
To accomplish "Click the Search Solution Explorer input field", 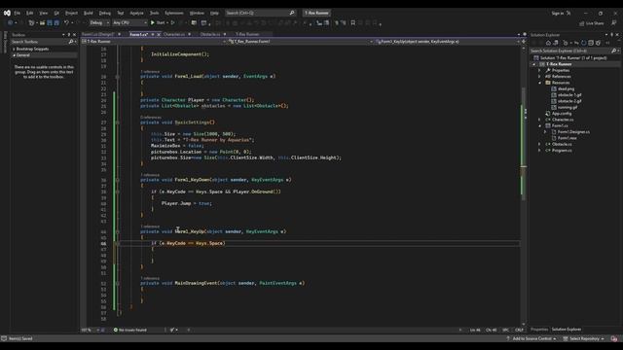I will pyautogui.click(x=570, y=51).
